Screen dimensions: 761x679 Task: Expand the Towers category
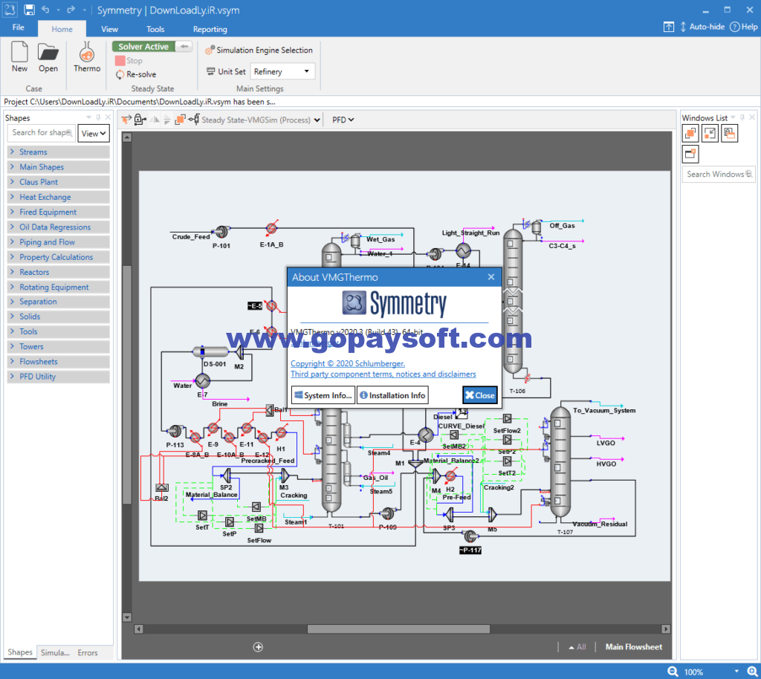[x=58, y=346]
